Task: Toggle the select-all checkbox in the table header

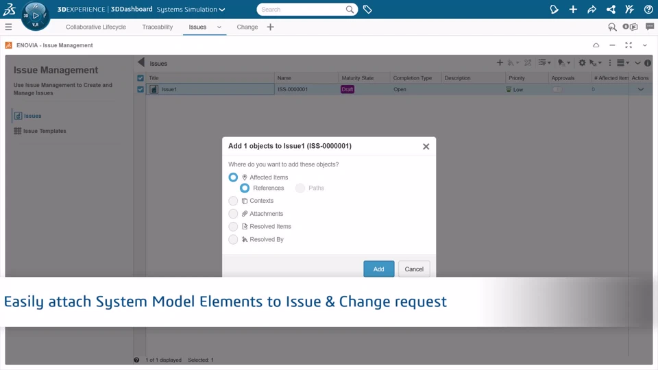Action: tap(141, 78)
